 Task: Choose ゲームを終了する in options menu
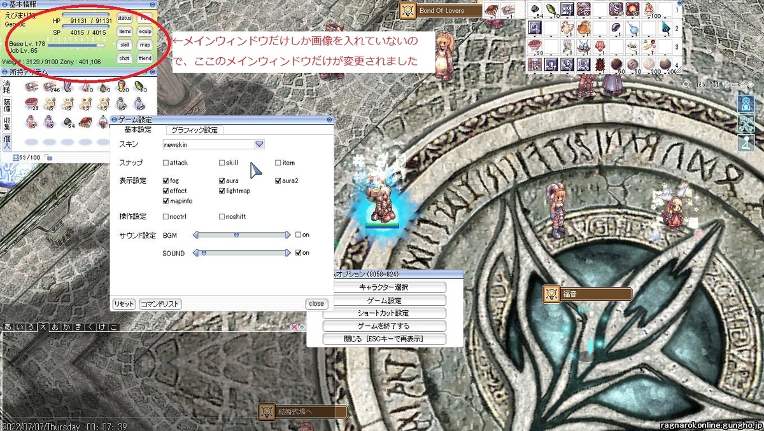pyautogui.click(x=384, y=325)
